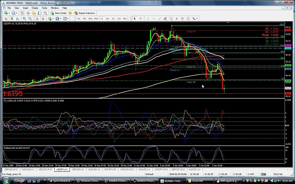Select the Horizontal Line drawing tool
The width and height of the screenshot is (295, 184).
point(154,18)
